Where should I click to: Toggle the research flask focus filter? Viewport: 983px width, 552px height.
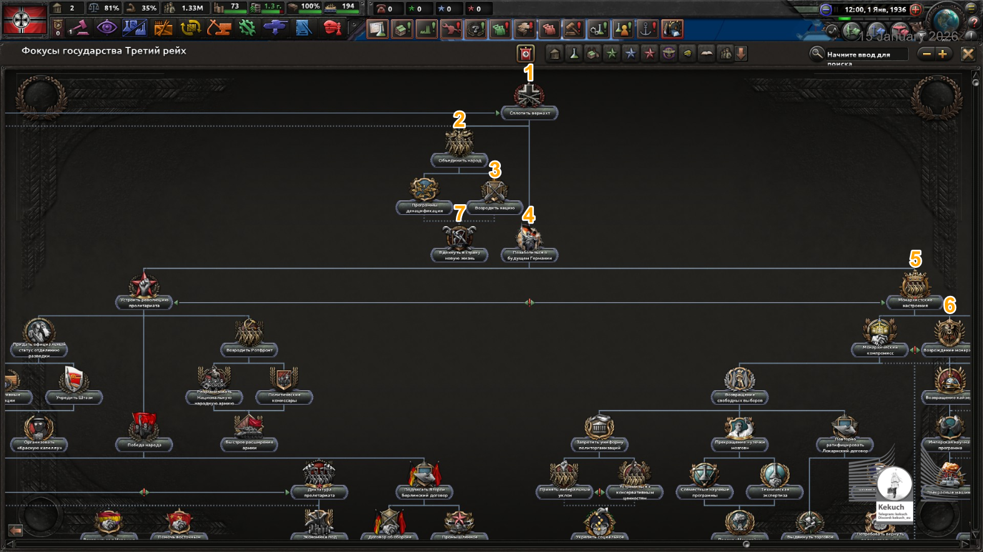point(573,54)
